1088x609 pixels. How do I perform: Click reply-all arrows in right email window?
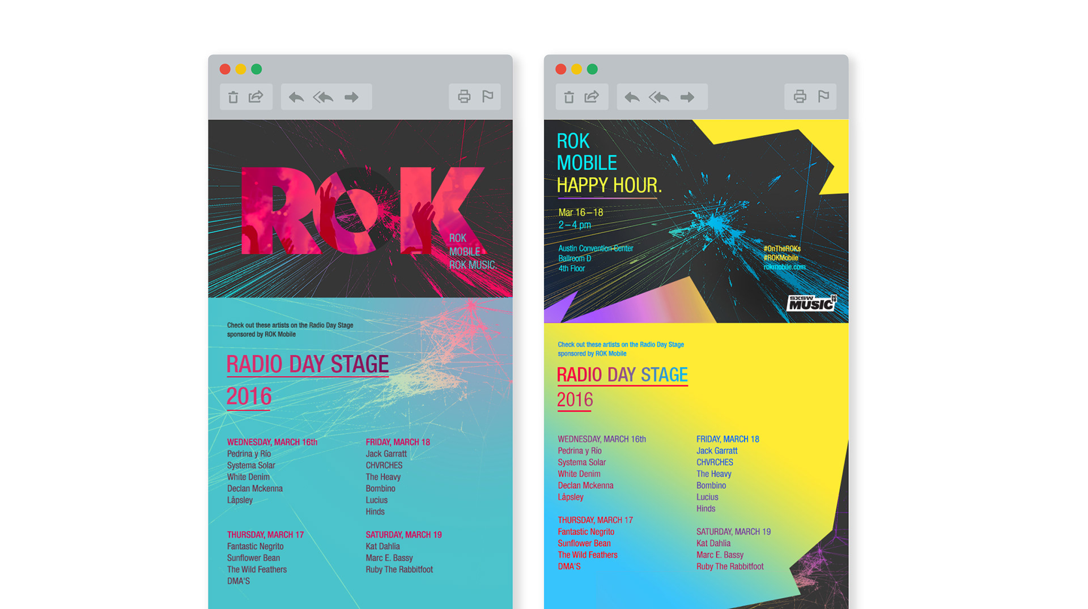pos(659,97)
